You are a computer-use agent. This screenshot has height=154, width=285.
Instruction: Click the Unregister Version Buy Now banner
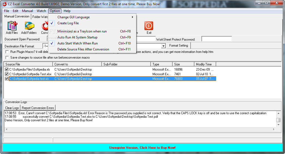[x=142, y=148]
